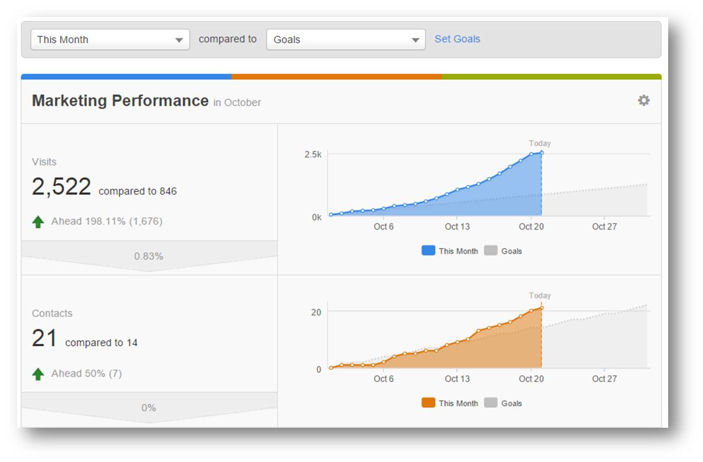The height and width of the screenshot is (462, 703).
Task: Click the 21 Contacts total number
Action: click(x=44, y=339)
